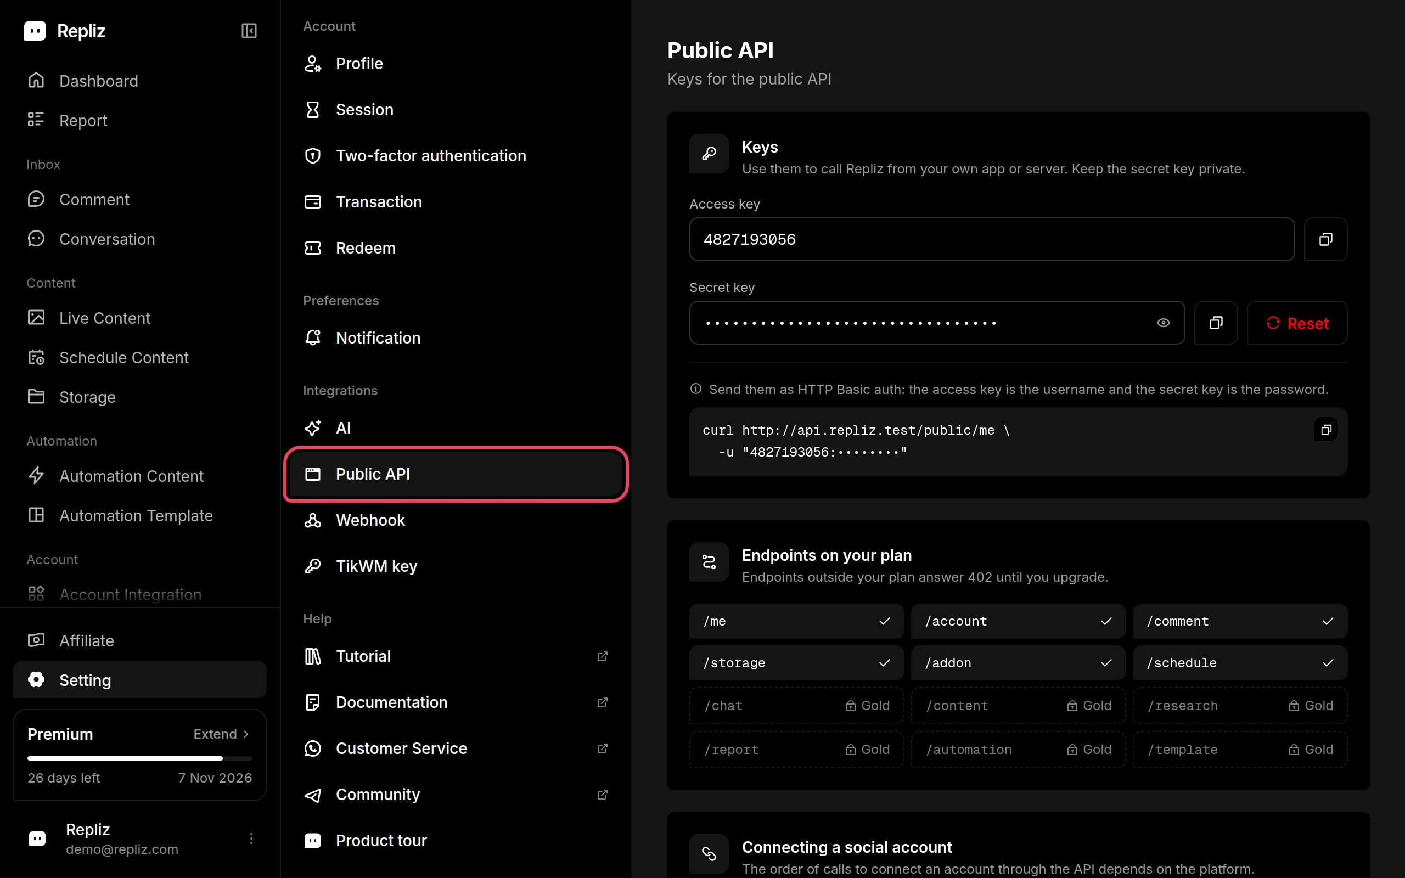Open Notification preferences
Viewport: 1405px width, 878px height.
456,338
